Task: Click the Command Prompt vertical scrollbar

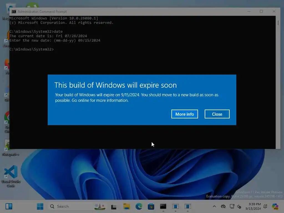Action: click(278, 82)
